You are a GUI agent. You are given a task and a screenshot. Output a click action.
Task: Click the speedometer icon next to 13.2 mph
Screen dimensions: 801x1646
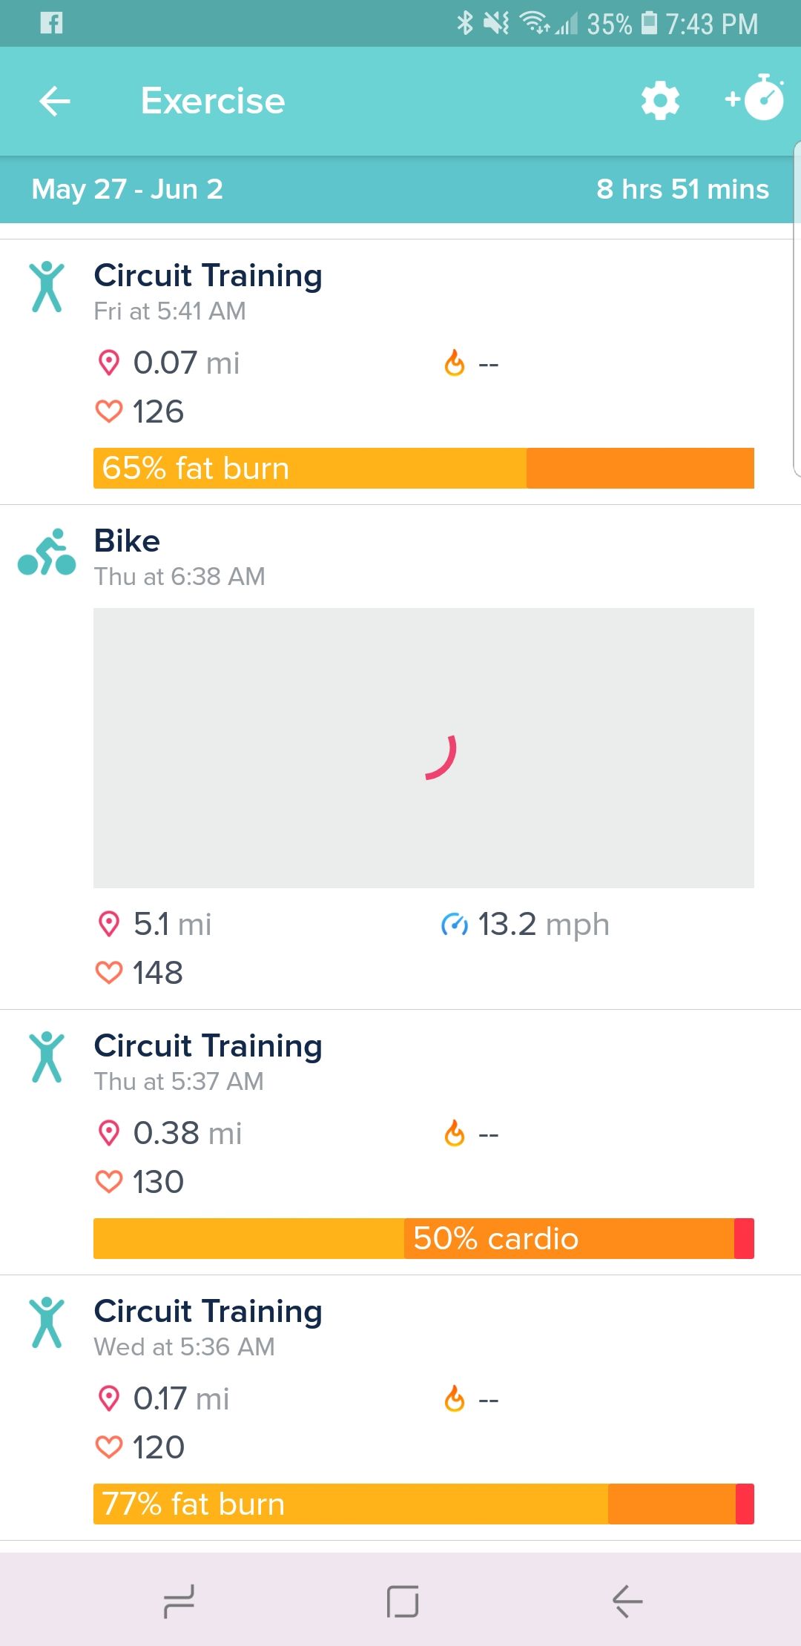click(x=454, y=925)
